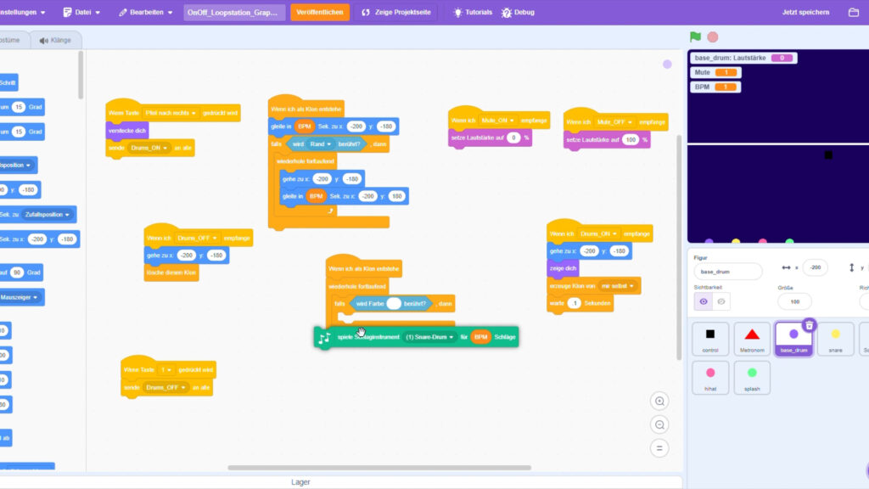Delete the base_drum sprite using trash icon
This screenshot has height=489, width=869.
tap(810, 325)
